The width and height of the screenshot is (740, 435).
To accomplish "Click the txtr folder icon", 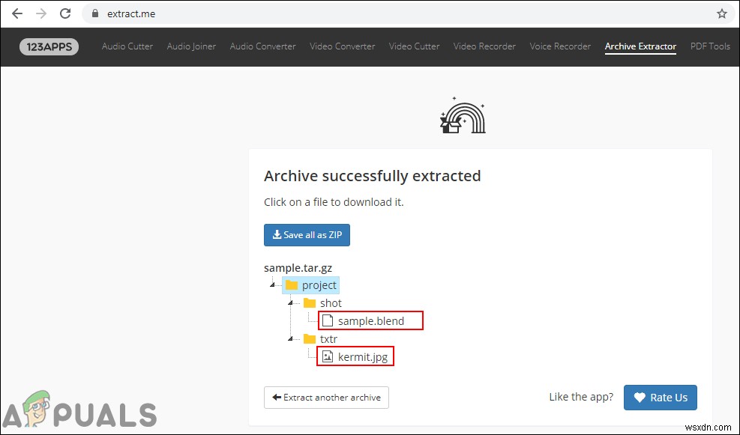I will click(310, 339).
